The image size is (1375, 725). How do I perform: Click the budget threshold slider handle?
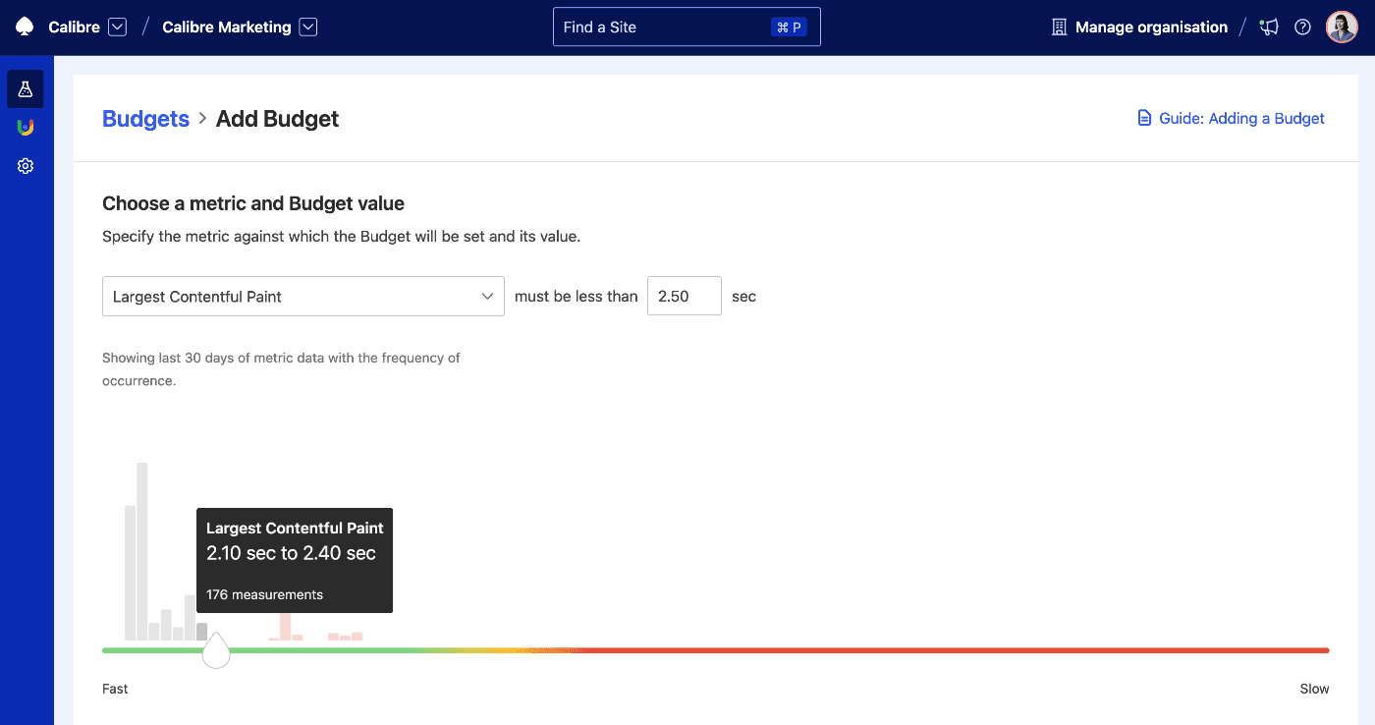tap(216, 649)
